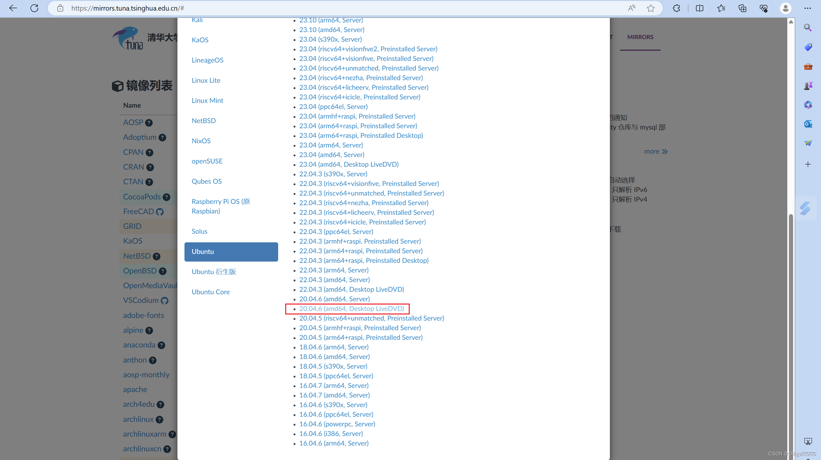Open Edge sidebar search icon
Image resolution: width=821 pixels, height=460 pixels.
click(808, 28)
